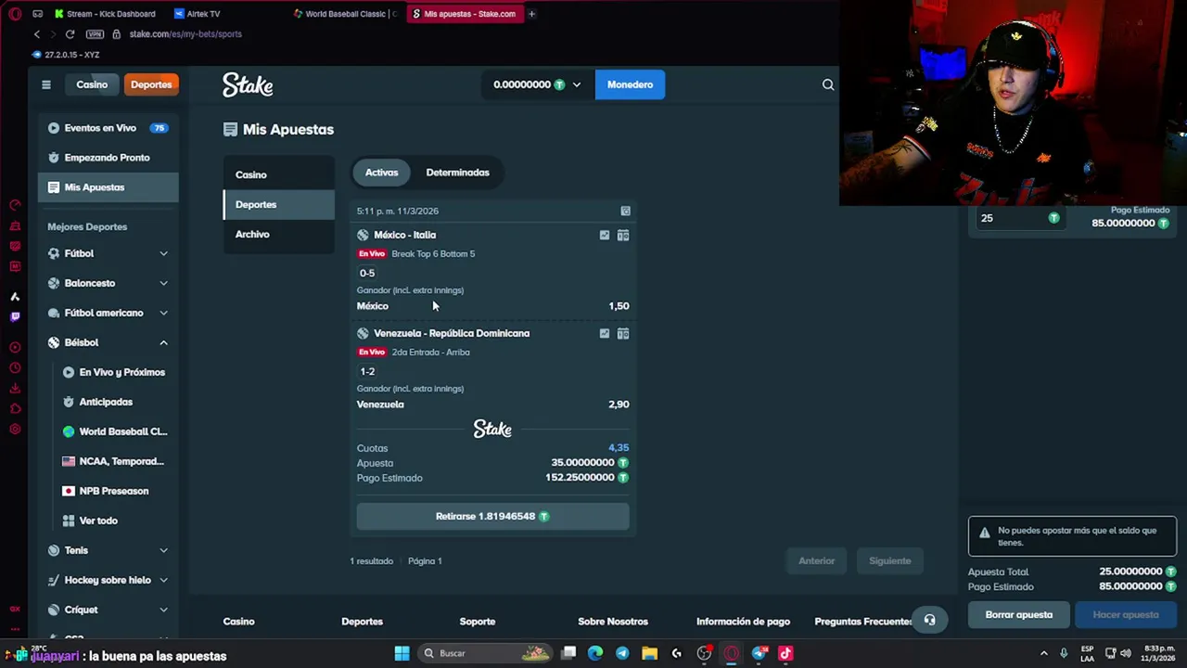1187x668 pixels.
Task: Open stats table icon on Venezuela - República Dominicana
Action: [x=623, y=334]
